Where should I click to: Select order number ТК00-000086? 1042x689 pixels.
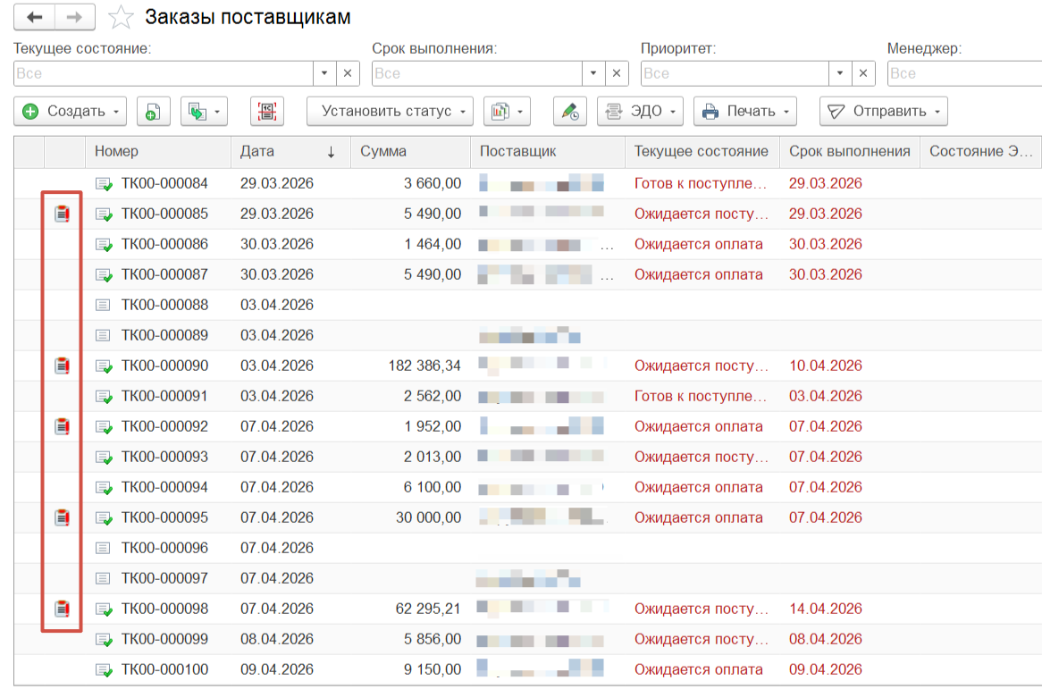click(x=164, y=245)
